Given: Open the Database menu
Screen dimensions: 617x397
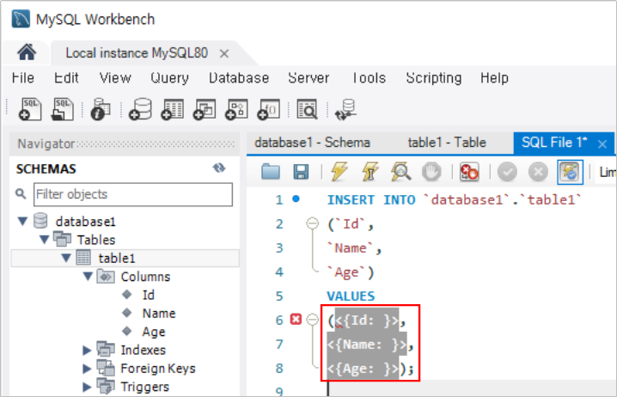Looking at the screenshot, I should point(239,78).
